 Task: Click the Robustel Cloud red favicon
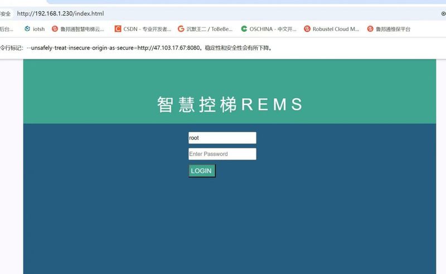click(x=307, y=29)
